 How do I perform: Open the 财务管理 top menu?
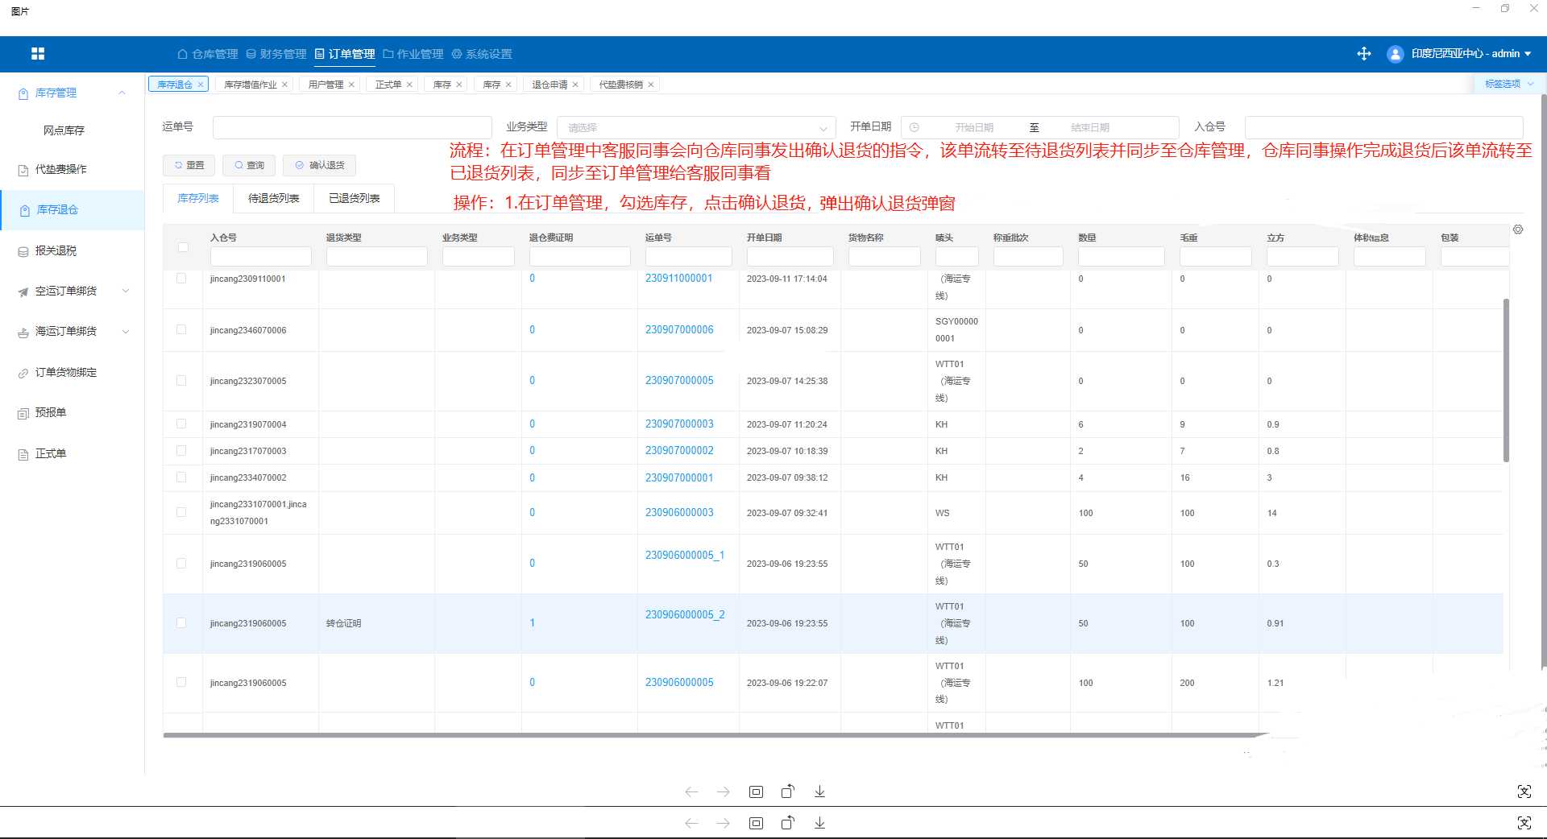pyautogui.click(x=276, y=54)
